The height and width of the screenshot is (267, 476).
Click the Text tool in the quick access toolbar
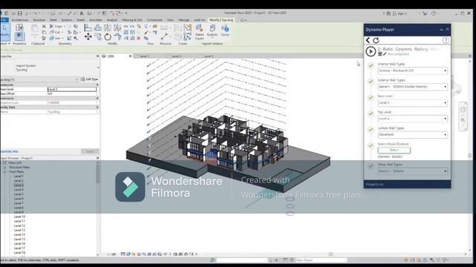pos(81,13)
